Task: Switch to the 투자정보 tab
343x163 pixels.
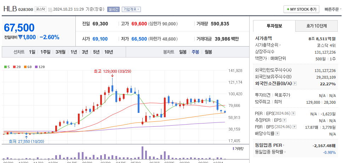Action: (274, 26)
